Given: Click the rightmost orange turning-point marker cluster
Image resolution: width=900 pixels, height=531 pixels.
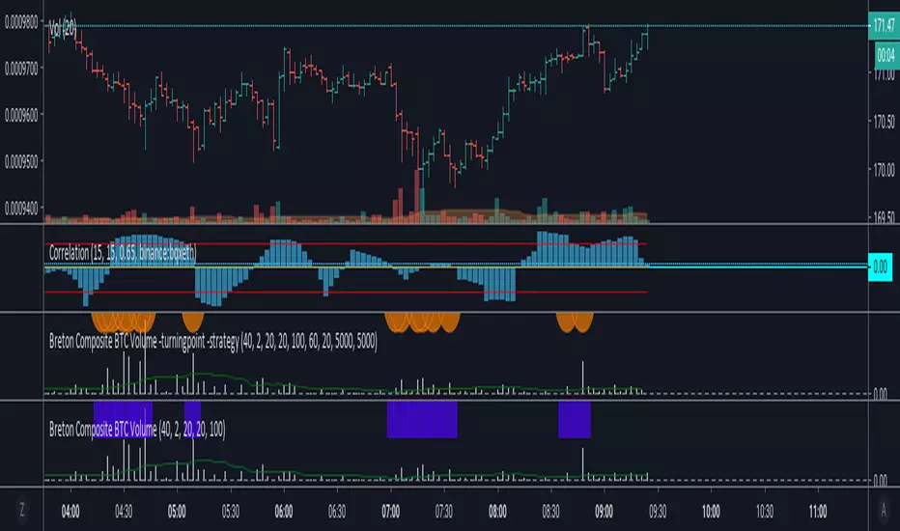Looking at the screenshot, I should pyautogui.click(x=575, y=322).
